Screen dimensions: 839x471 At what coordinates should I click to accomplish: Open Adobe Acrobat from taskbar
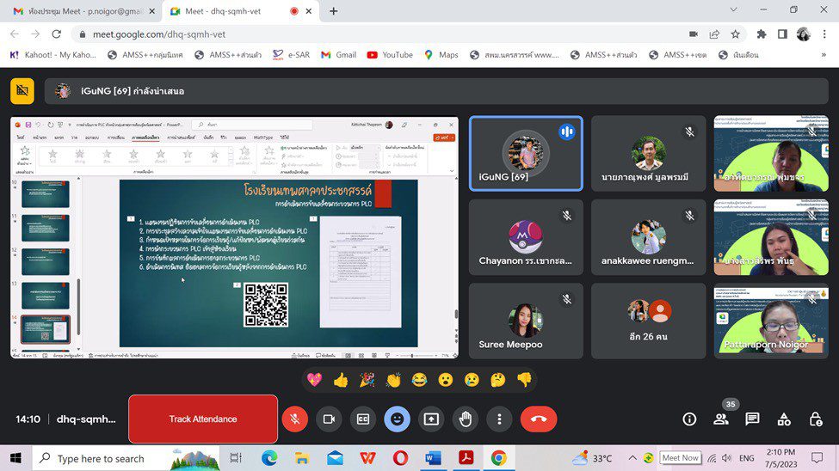click(x=466, y=458)
